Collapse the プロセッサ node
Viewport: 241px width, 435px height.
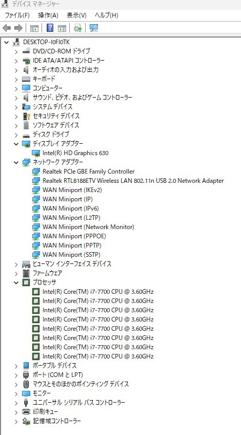[16, 282]
